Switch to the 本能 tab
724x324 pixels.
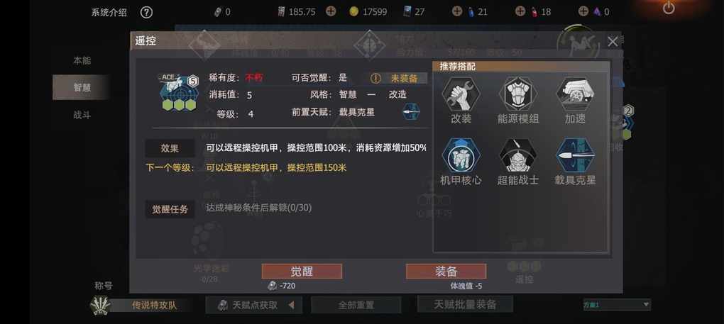tap(82, 60)
